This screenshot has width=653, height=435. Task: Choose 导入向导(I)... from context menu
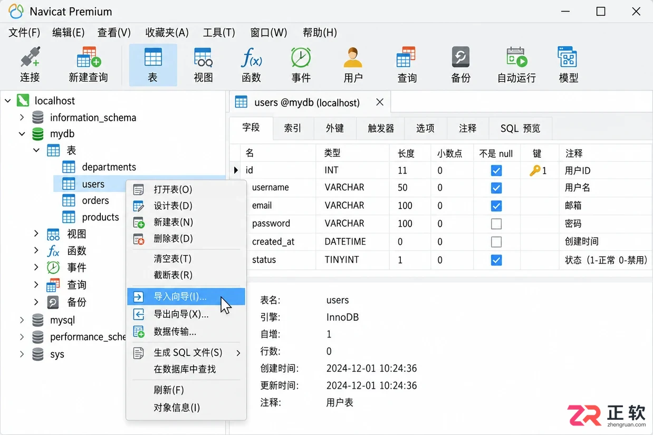tap(186, 296)
